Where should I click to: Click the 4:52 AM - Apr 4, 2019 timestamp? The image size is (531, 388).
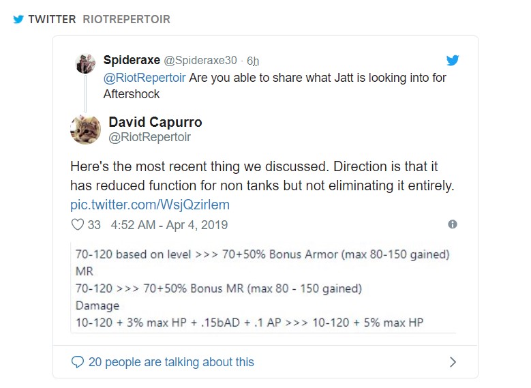tap(169, 224)
